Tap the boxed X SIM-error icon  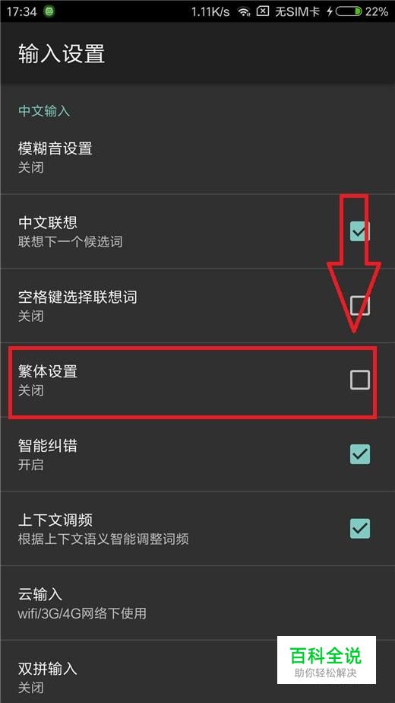coord(263,11)
